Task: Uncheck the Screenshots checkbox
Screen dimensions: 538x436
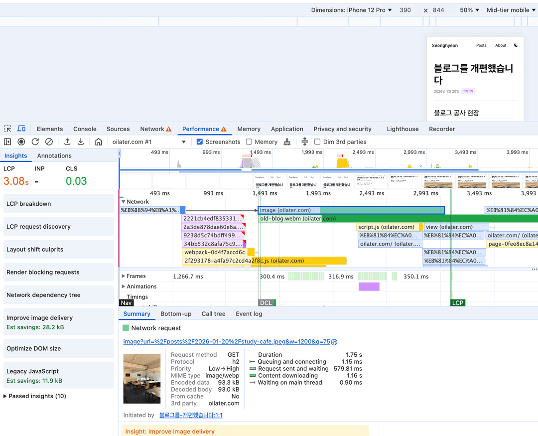Action: (x=200, y=142)
